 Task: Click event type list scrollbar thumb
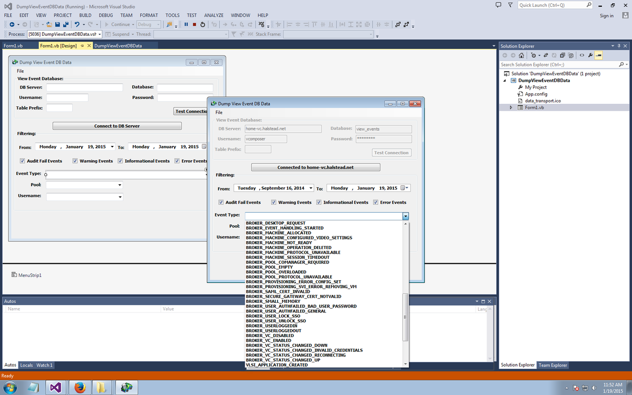(405, 318)
